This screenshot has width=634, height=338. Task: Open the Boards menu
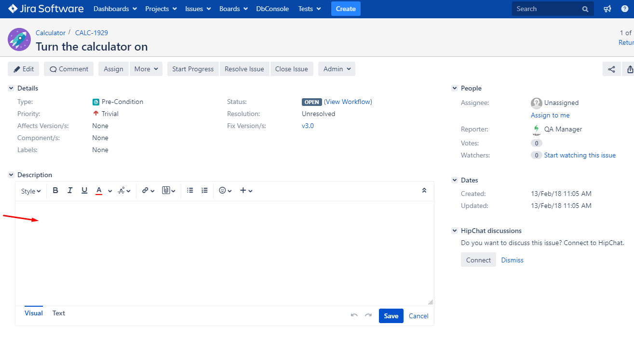point(234,9)
